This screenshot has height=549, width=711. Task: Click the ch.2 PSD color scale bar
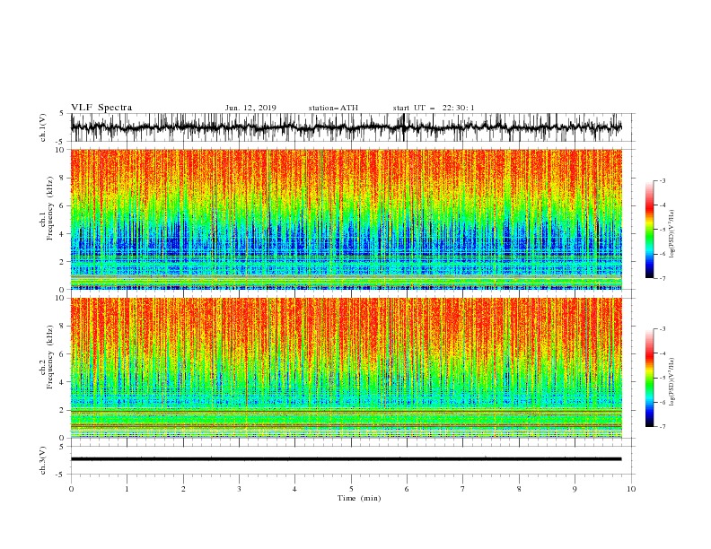click(649, 378)
